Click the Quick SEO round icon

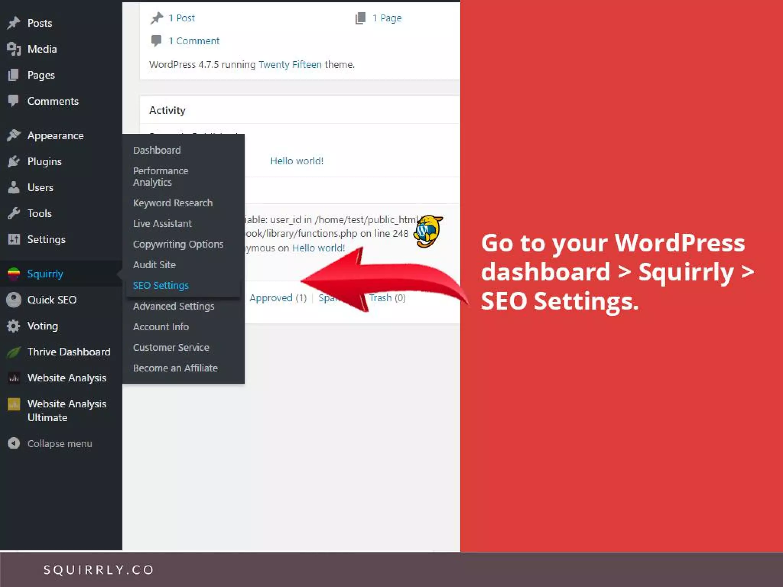coord(14,300)
